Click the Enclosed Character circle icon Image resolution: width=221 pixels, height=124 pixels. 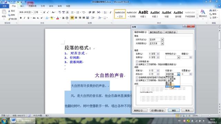click(67, 18)
